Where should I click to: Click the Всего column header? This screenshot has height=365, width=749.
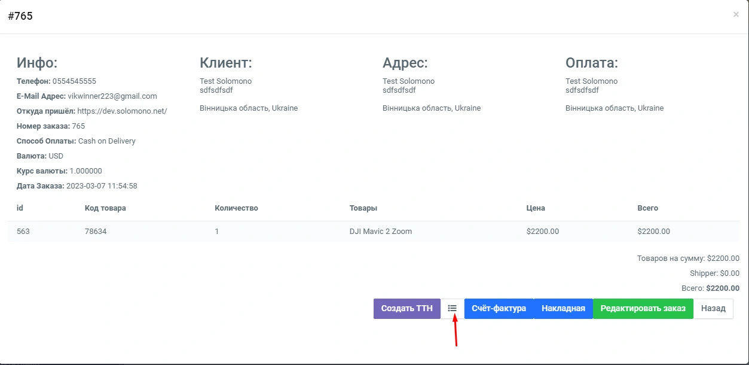tap(647, 208)
